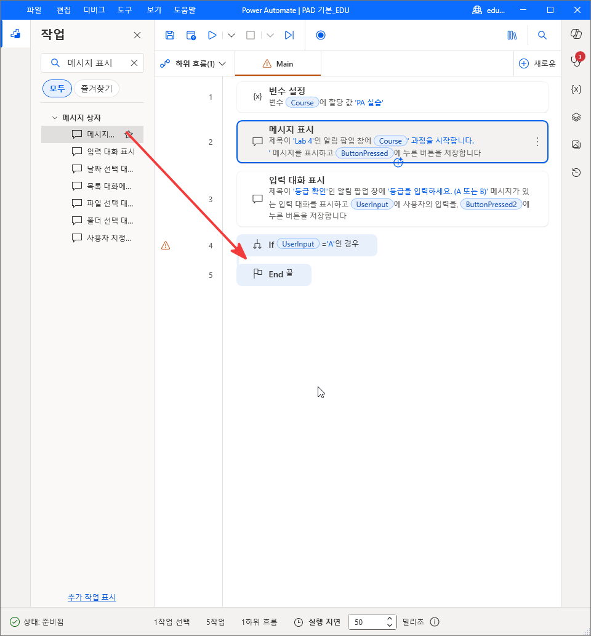
Task: Open the 도구 menu
Action: [125, 10]
